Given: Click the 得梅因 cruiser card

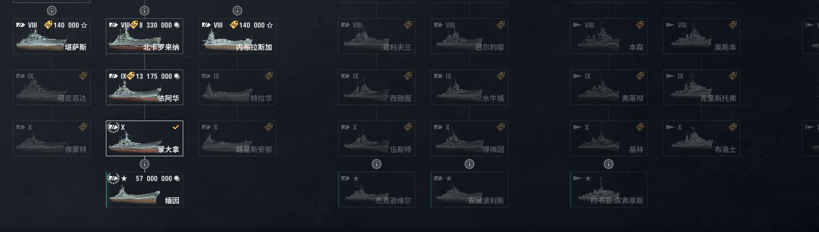Looking at the screenshot, I should [x=469, y=138].
